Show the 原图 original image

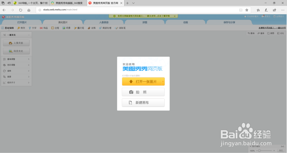(271, 33)
